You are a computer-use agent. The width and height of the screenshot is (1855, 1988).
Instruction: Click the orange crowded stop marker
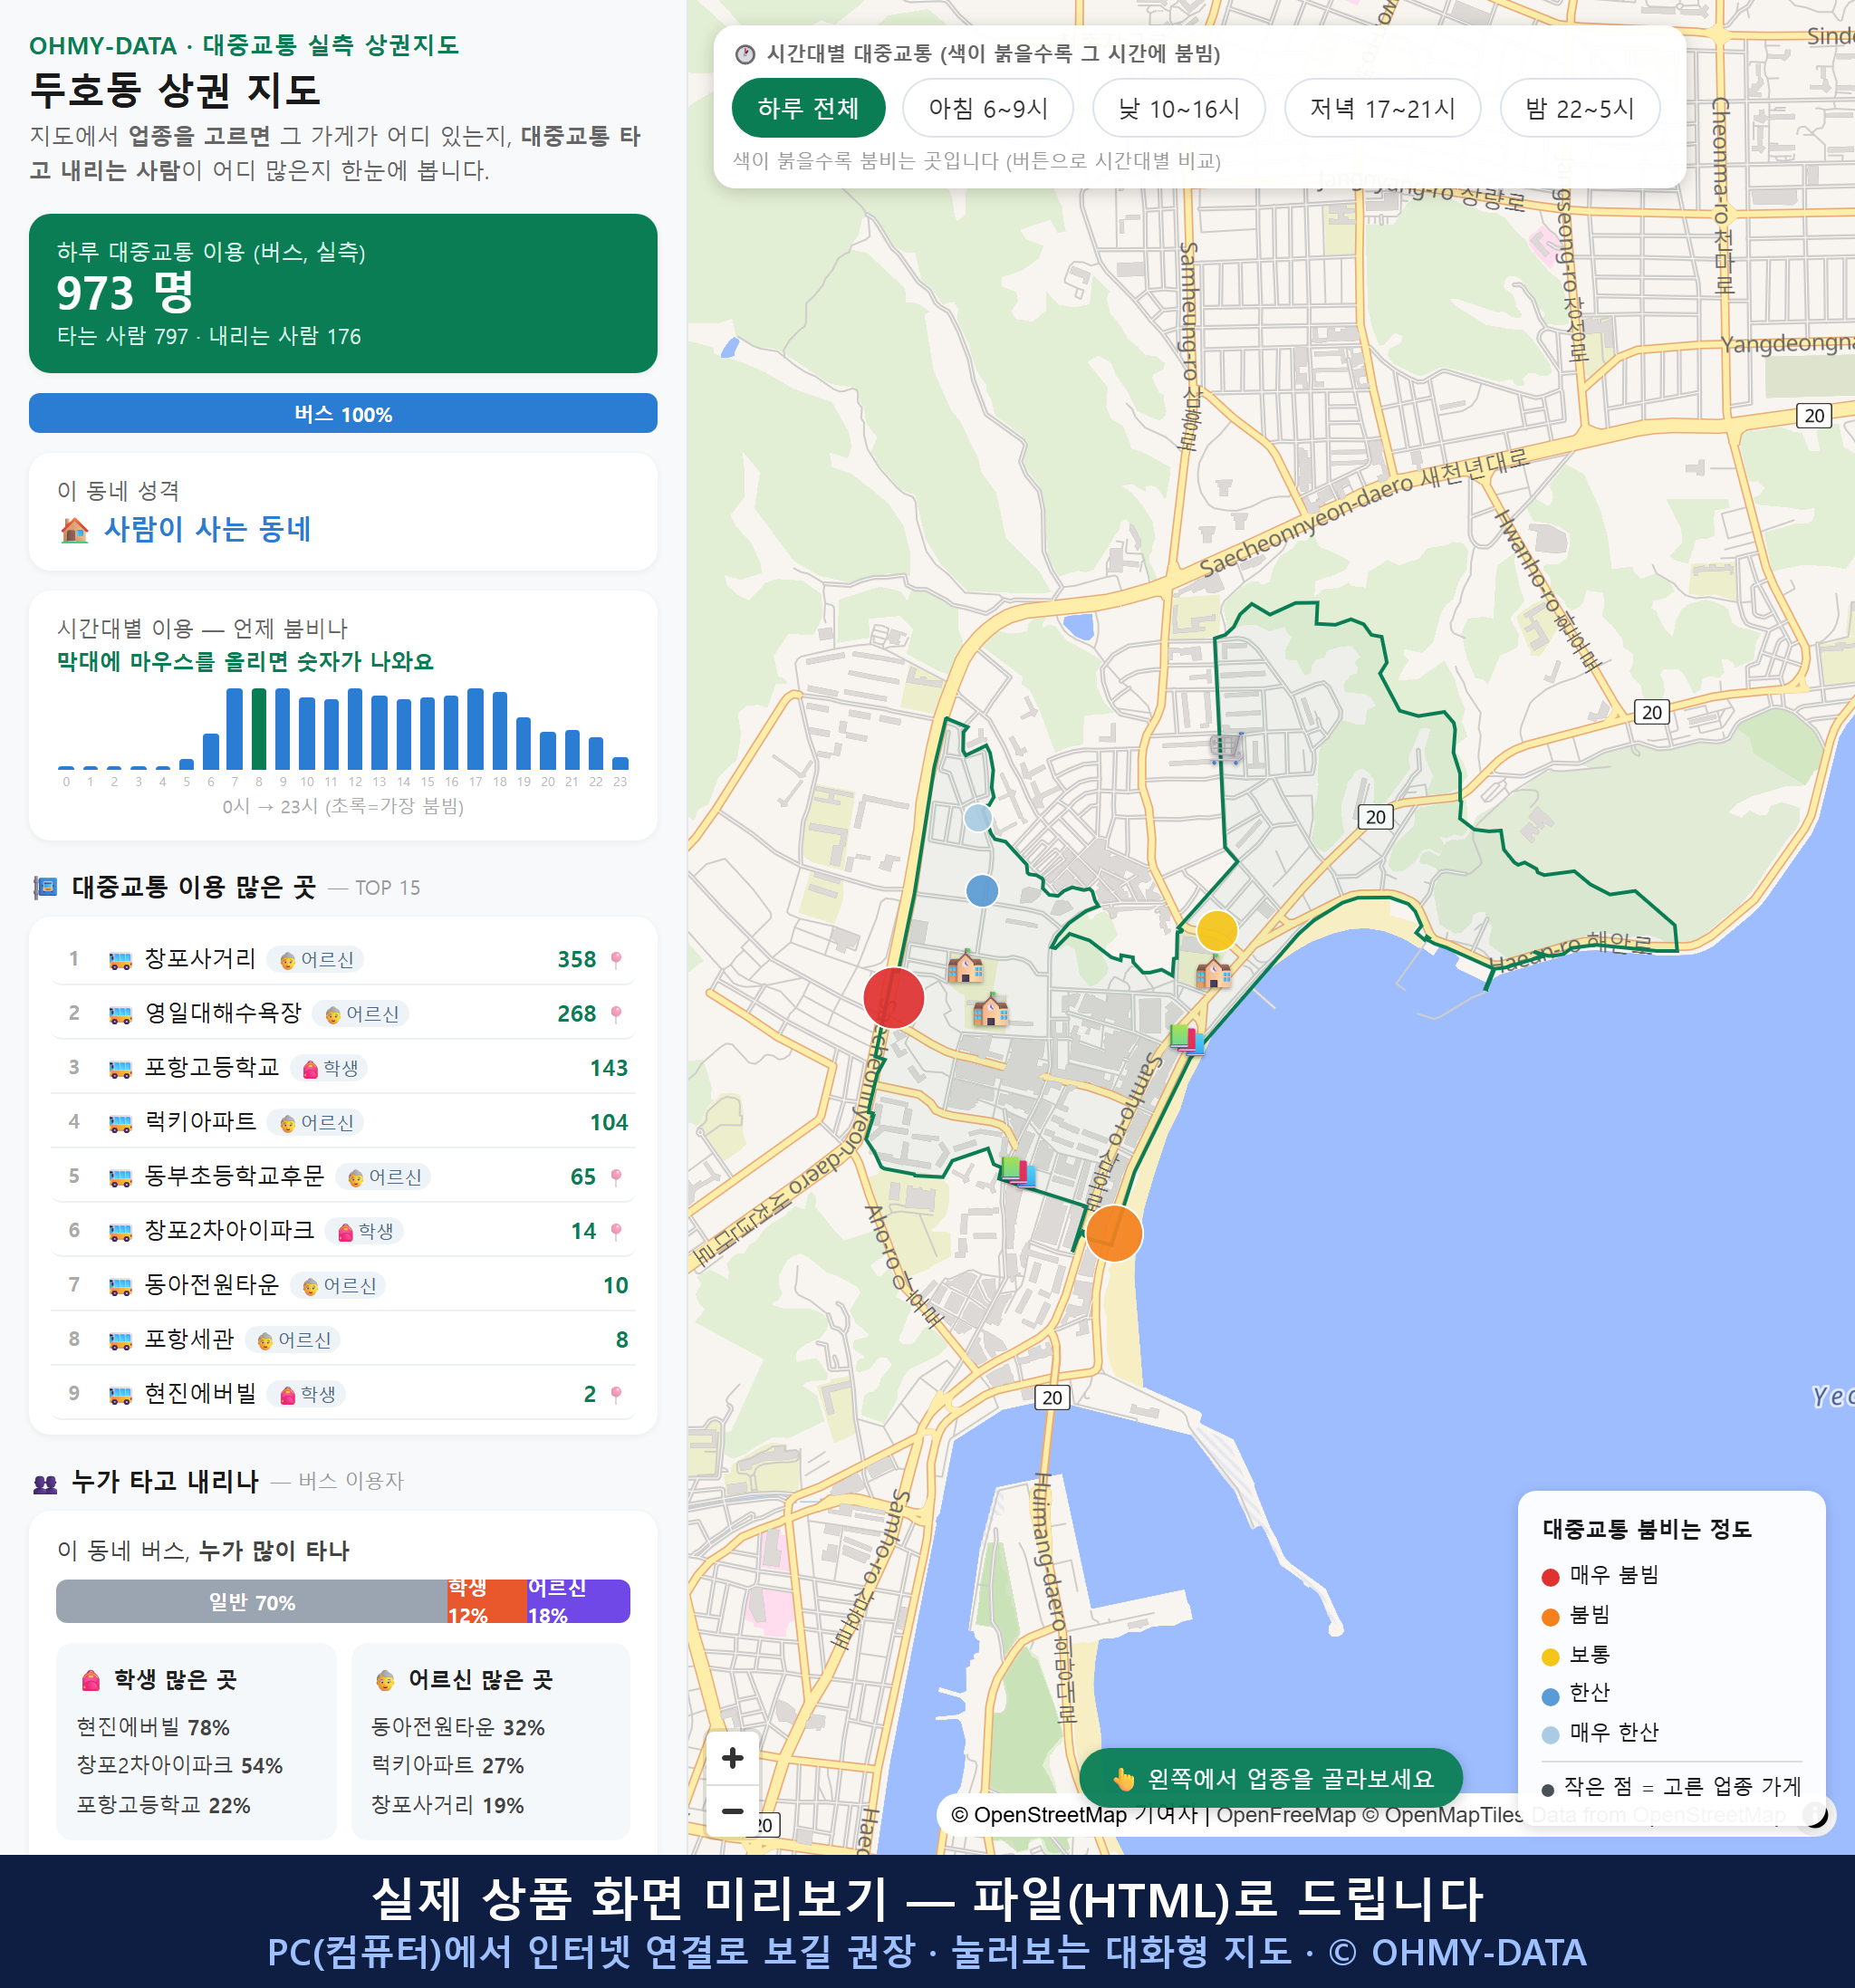tap(1113, 1233)
